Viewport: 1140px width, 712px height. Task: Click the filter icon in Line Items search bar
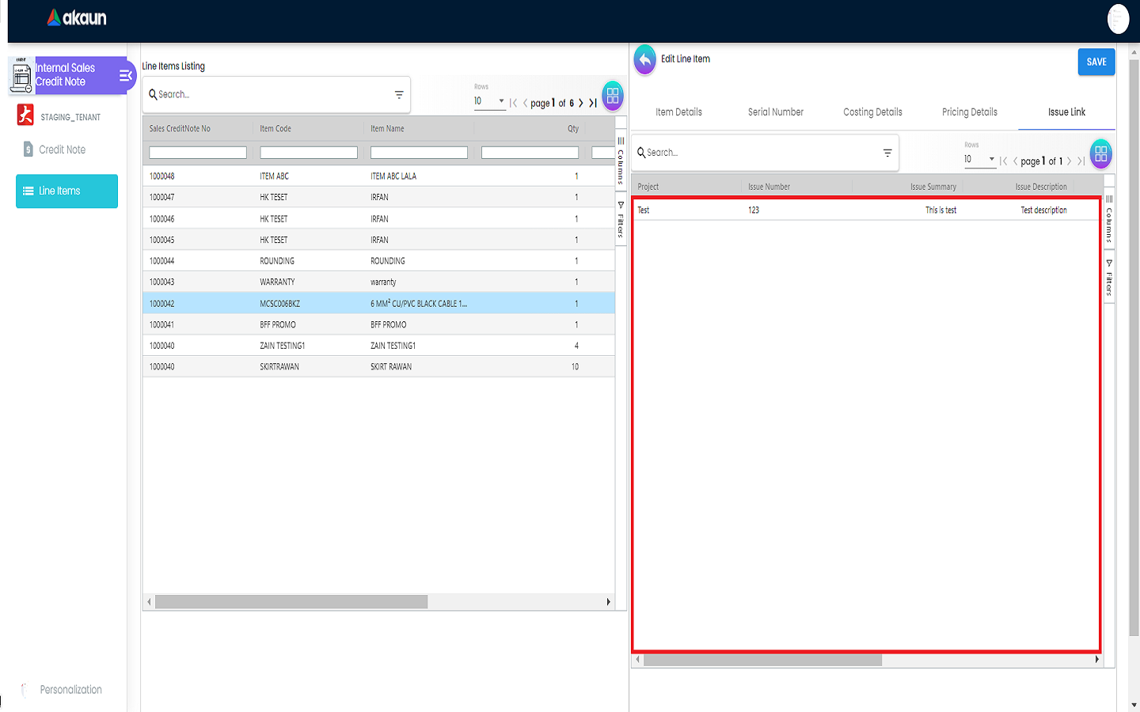click(x=399, y=95)
